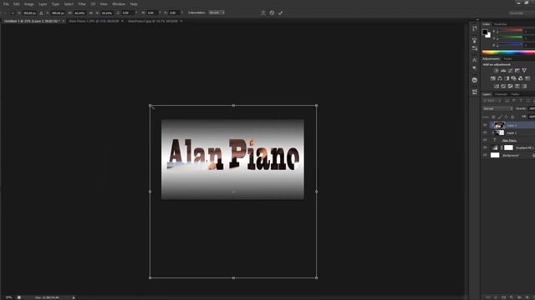The height and width of the screenshot is (300, 535).
Task: Add a Channel Mixer adjustment
Action: (521, 78)
